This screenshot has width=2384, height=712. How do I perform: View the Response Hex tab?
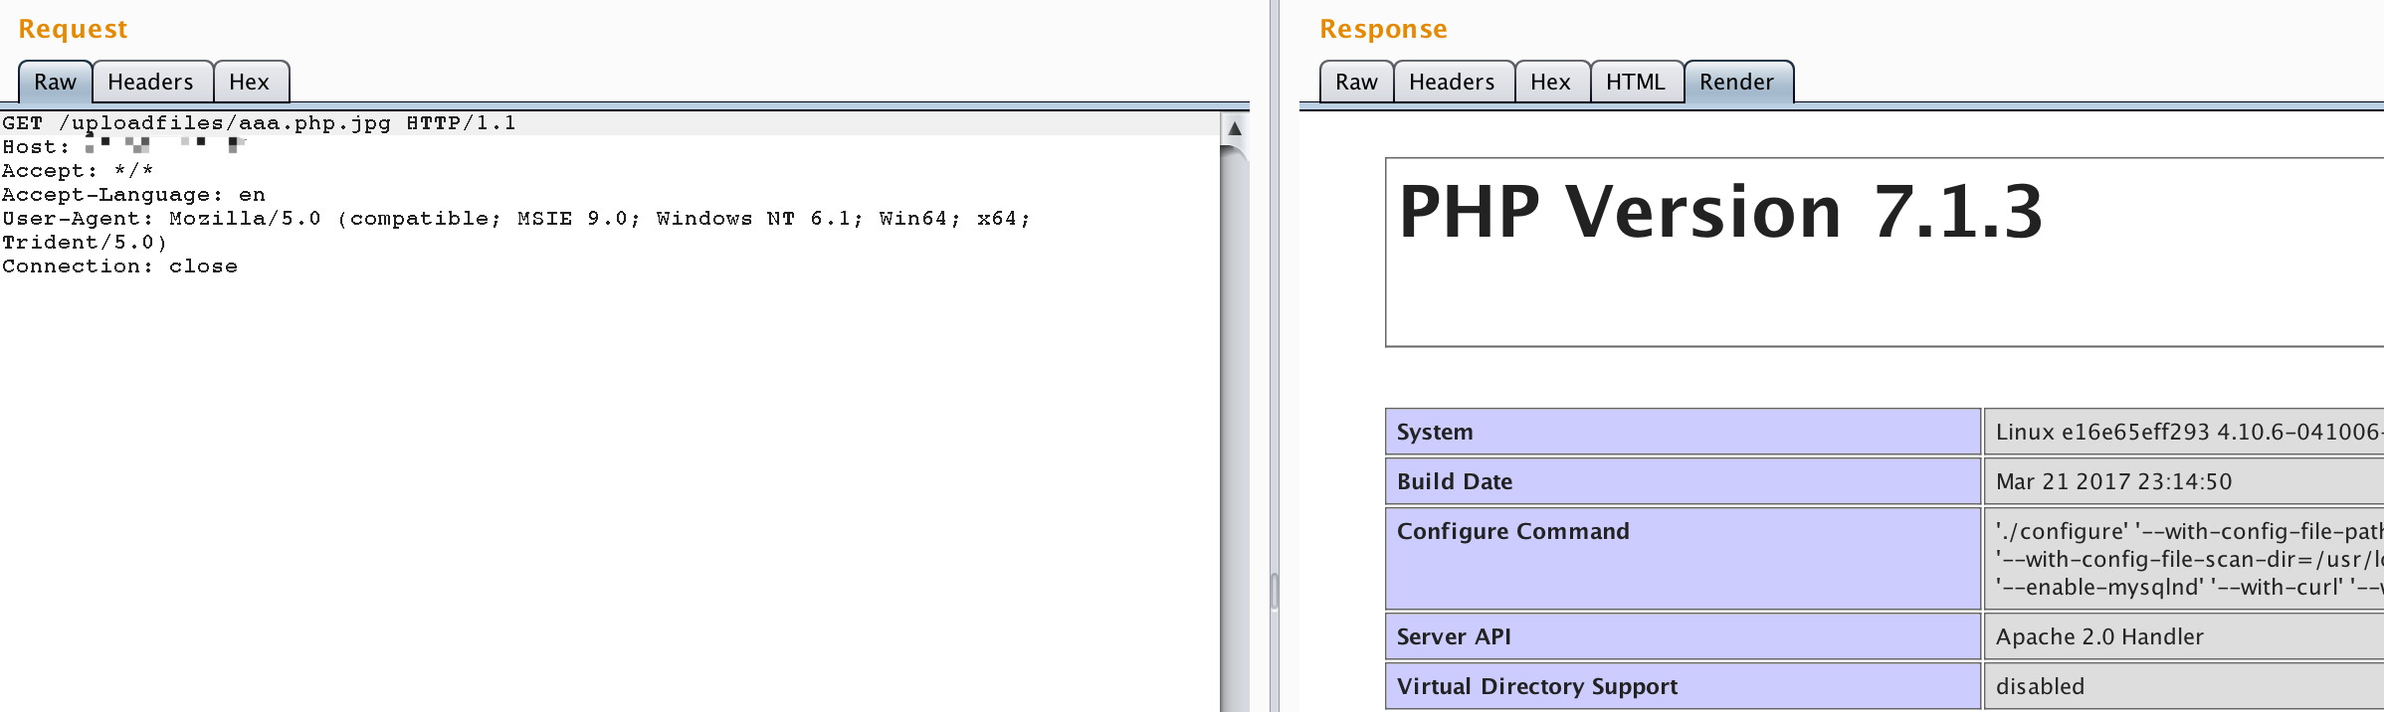[x=1550, y=83]
